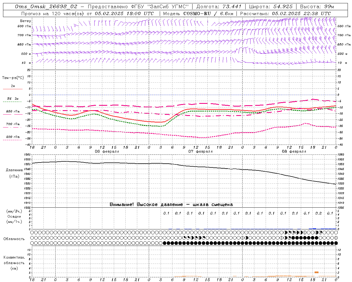The height and width of the screenshot is (282, 352).
Task: Select the text Предоставлено ФГБУ "ЗапСиб УГМС"
Action: 138,7
